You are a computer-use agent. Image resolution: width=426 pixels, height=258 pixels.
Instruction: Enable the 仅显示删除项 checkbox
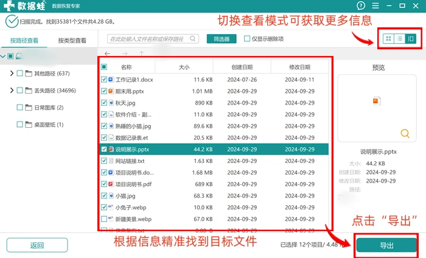(x=247, y=39)
